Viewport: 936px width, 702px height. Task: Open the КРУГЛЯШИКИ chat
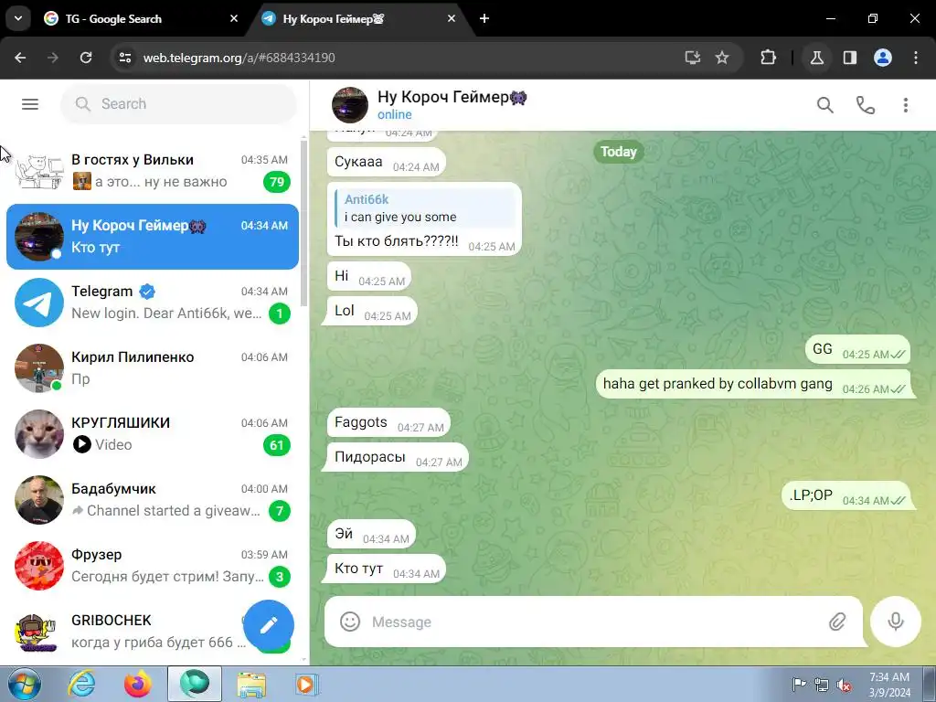point(153,434)
